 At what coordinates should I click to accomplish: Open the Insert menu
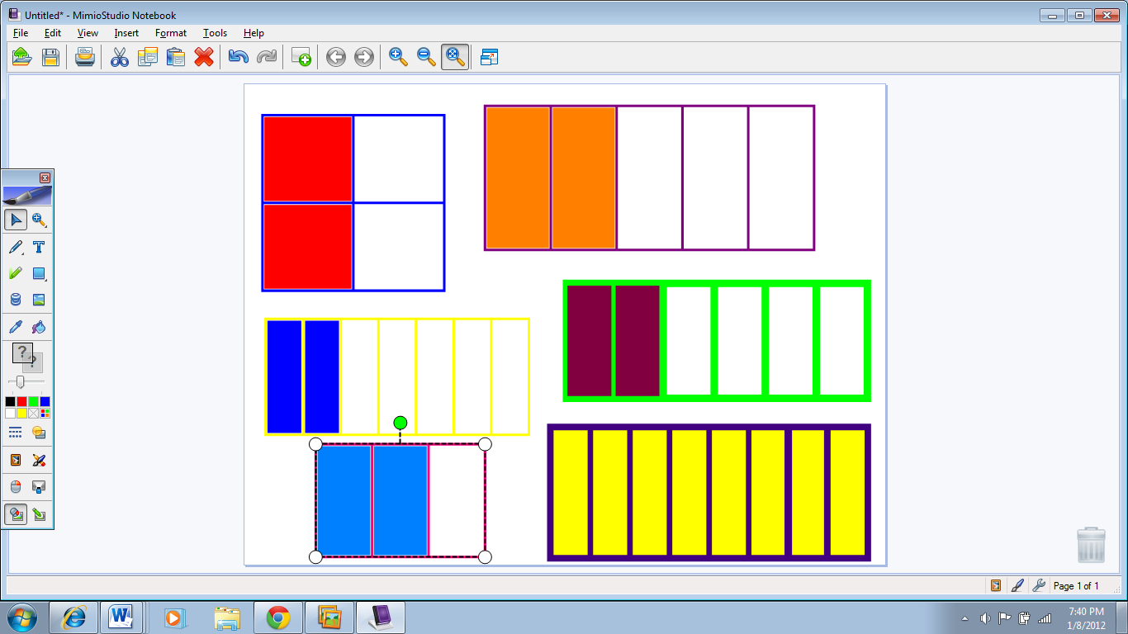[126, 33]
